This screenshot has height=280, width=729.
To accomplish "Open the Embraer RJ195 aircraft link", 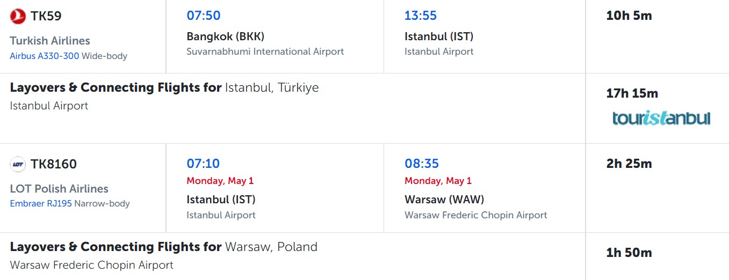I will point(41,204).
